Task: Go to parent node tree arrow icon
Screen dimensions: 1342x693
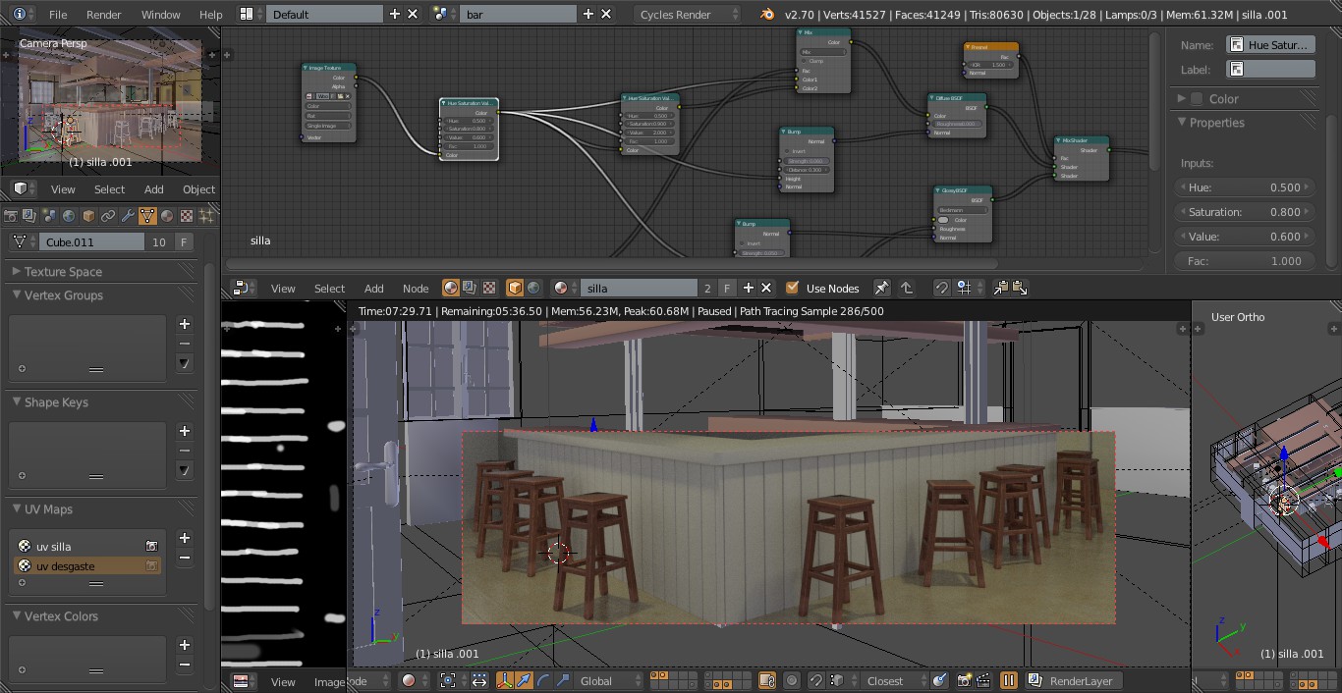Action: tap(907, 288)
